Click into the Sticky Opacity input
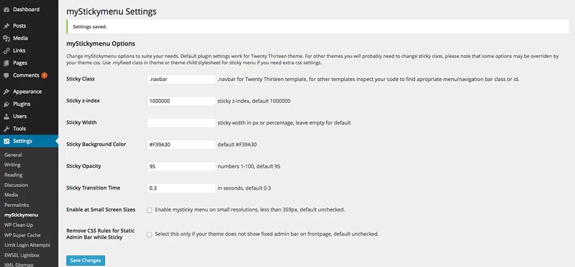The height and width of the screenshot is (267, 575). (181, 166)
